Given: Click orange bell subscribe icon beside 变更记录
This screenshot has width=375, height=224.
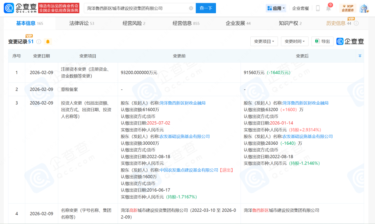Looking at the screenshot, I should pyautogui.click(x=48, y=42).
